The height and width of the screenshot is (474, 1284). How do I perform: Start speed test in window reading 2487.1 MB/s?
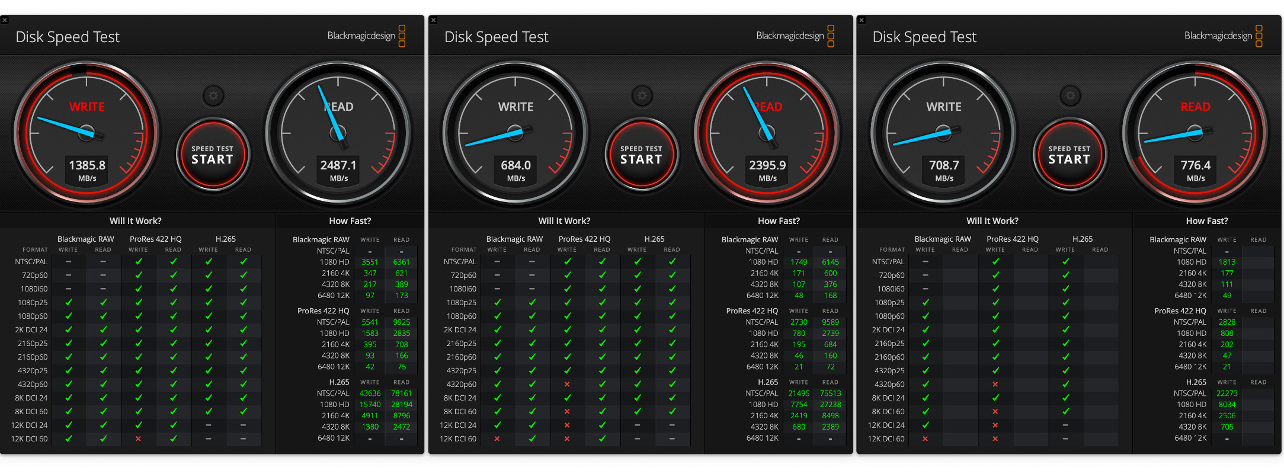click(213, 155)
